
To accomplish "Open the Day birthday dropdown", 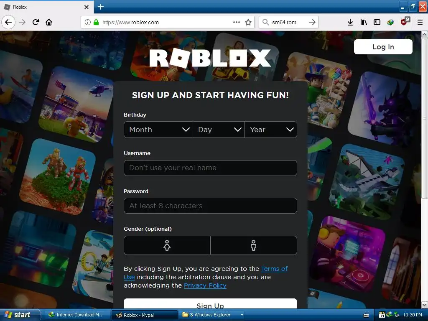I will click(x=219, y=130).
